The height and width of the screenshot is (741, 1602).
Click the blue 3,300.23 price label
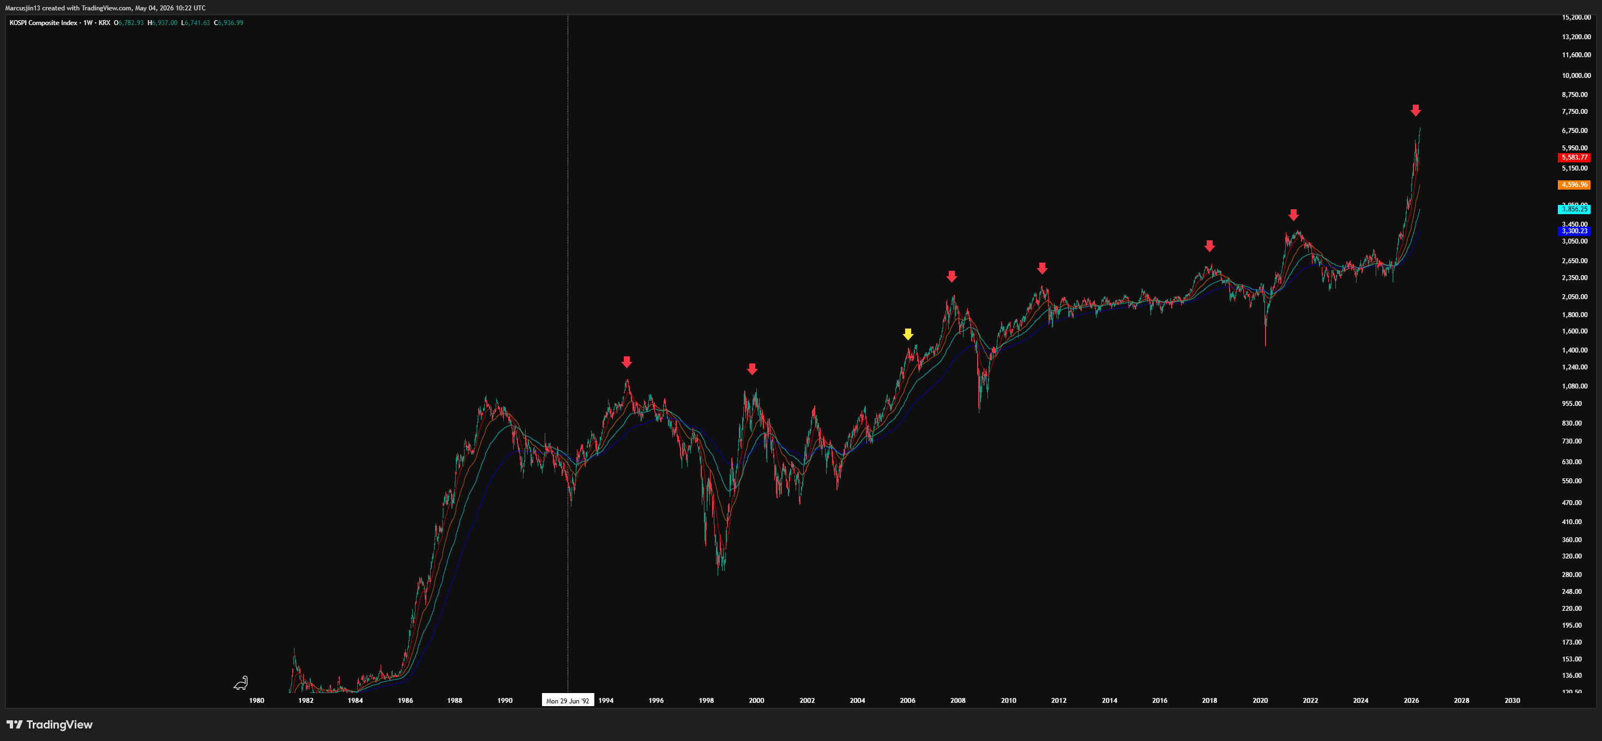pos(1574,230)
